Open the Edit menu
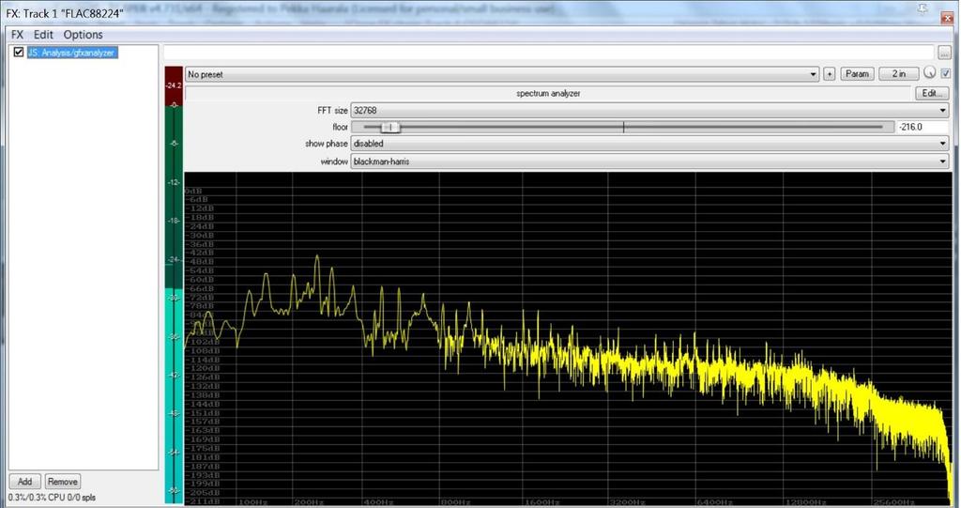Screen dimensions: 961x508 (43, 35)
